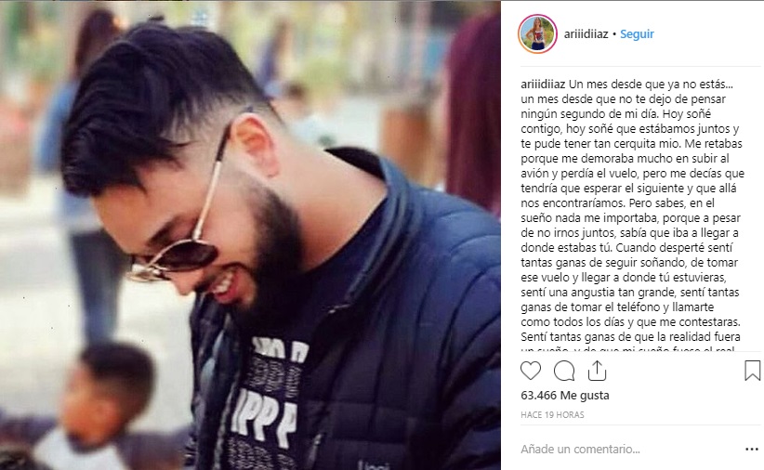The width and height of the screenshot is (764, 470).
Task: Save the post with the bookmark icon
Action: coord(752,371)
